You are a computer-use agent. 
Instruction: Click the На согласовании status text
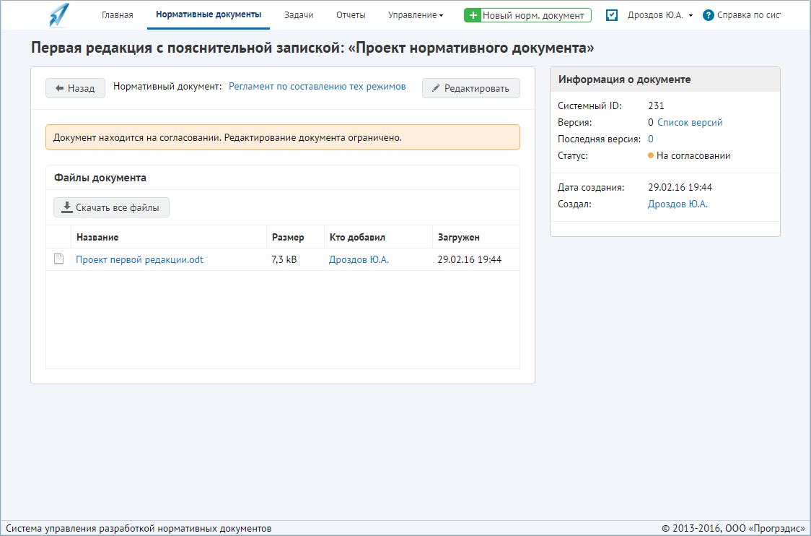[x=693, y=155]
